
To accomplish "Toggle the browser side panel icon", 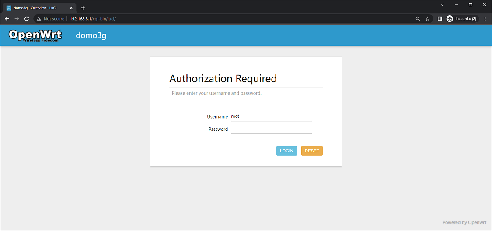I will 440,19.
